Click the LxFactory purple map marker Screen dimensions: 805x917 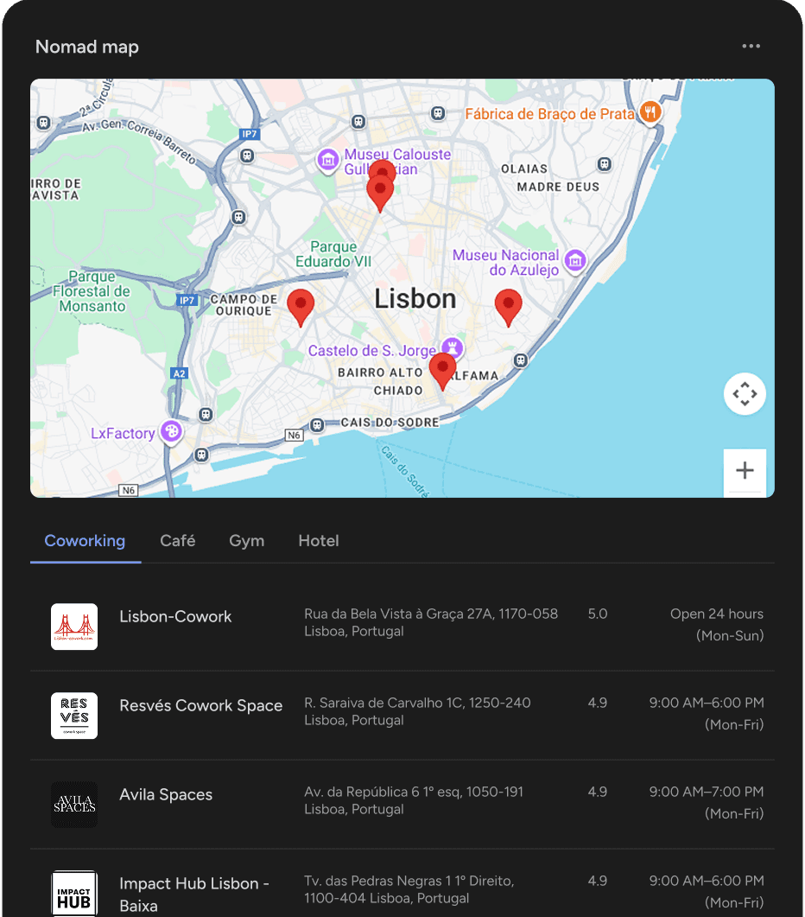[x=172, y=431]
